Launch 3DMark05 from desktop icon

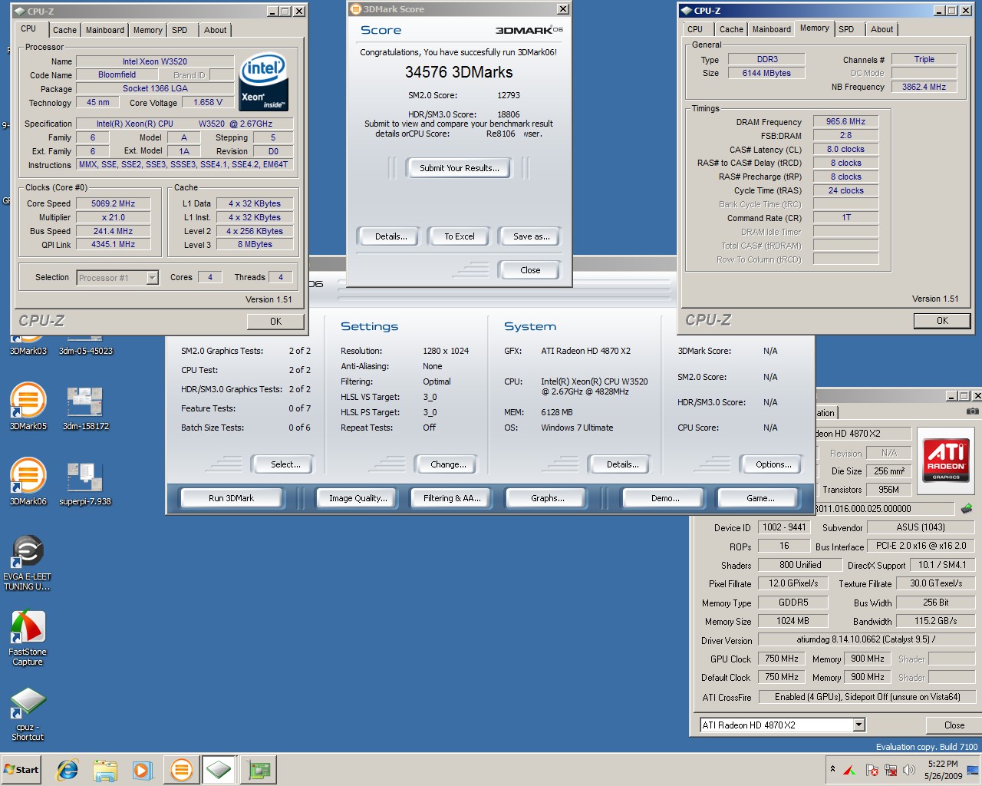coord(28,406)
